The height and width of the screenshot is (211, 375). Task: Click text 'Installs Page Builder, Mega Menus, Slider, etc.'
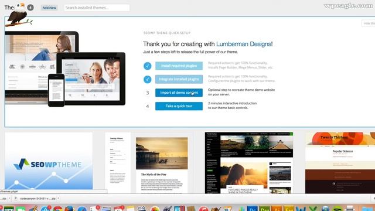pyautogui.click(x=240, y=67)
